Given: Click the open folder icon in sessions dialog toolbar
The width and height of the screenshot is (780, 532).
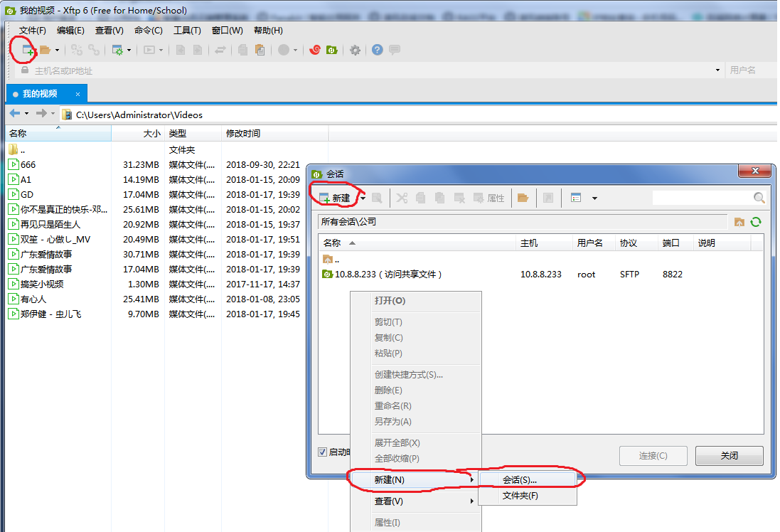Looking at the screenshot, I should [523, 198].
